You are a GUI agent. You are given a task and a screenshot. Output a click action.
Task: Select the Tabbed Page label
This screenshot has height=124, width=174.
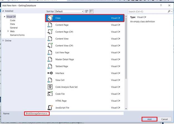click(62, 66)
